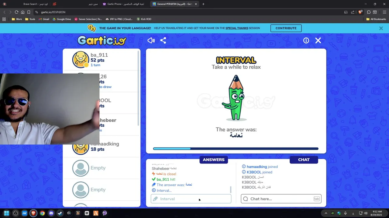
Task: Go back with the browser back arrow
Action: tap(4, 12)
